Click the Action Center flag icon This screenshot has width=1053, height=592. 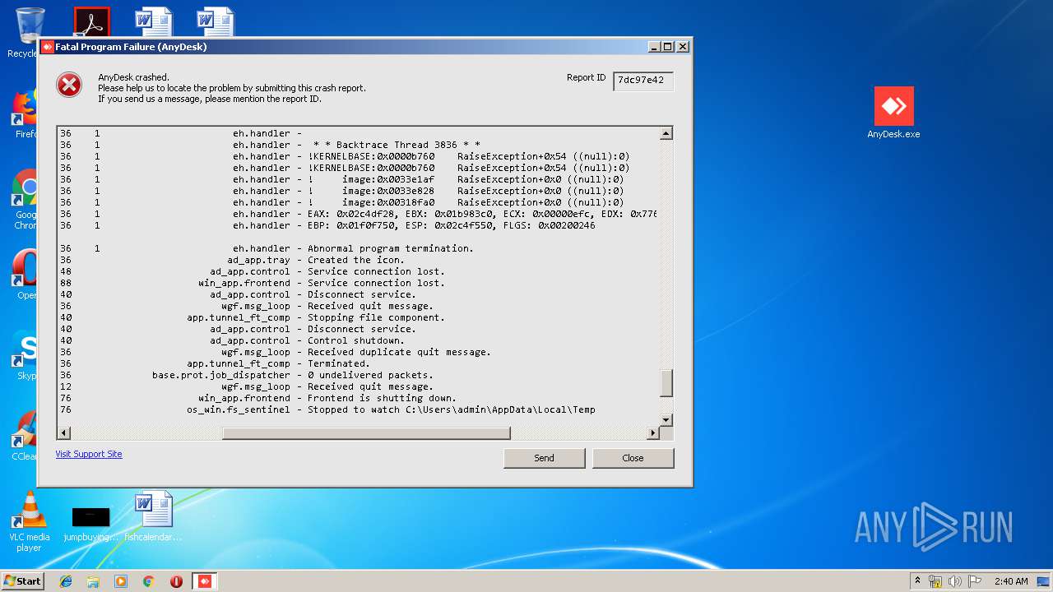click(974, 581)
